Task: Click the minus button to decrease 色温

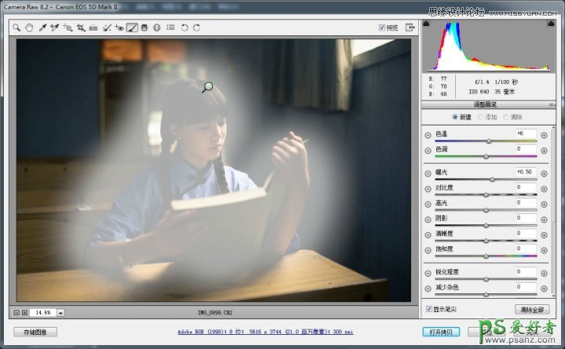Action: click(x=428, y=134)
